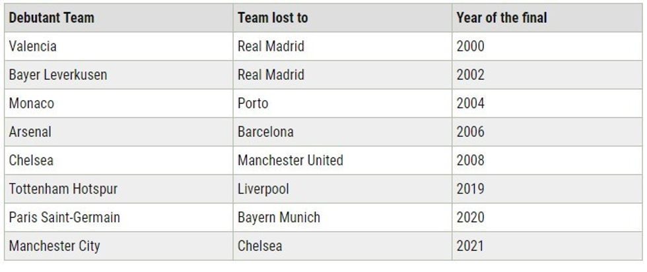Screen dimensions: 647x272
Task: Select the Paris Saint-Germain cell
Action: (65, 217)
